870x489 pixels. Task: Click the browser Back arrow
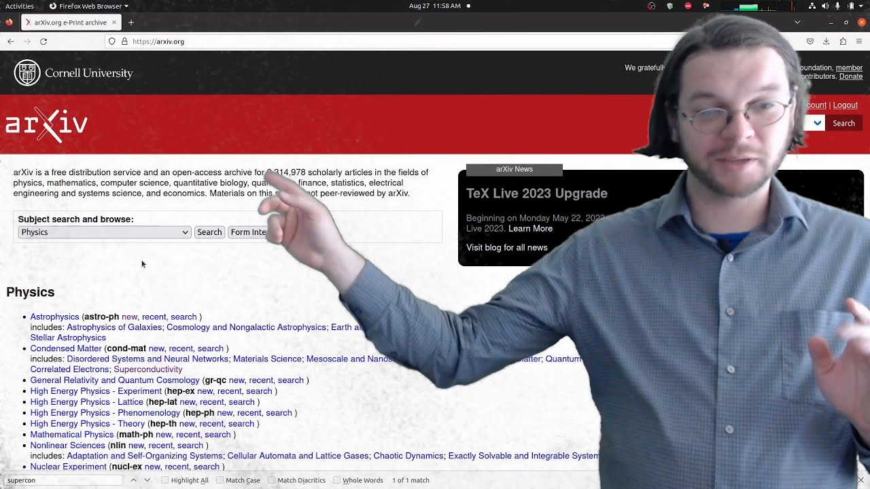click(11, 41)
